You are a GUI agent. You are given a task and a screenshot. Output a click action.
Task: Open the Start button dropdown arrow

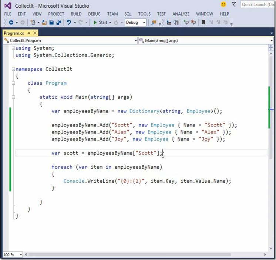[x=110, y=23]
